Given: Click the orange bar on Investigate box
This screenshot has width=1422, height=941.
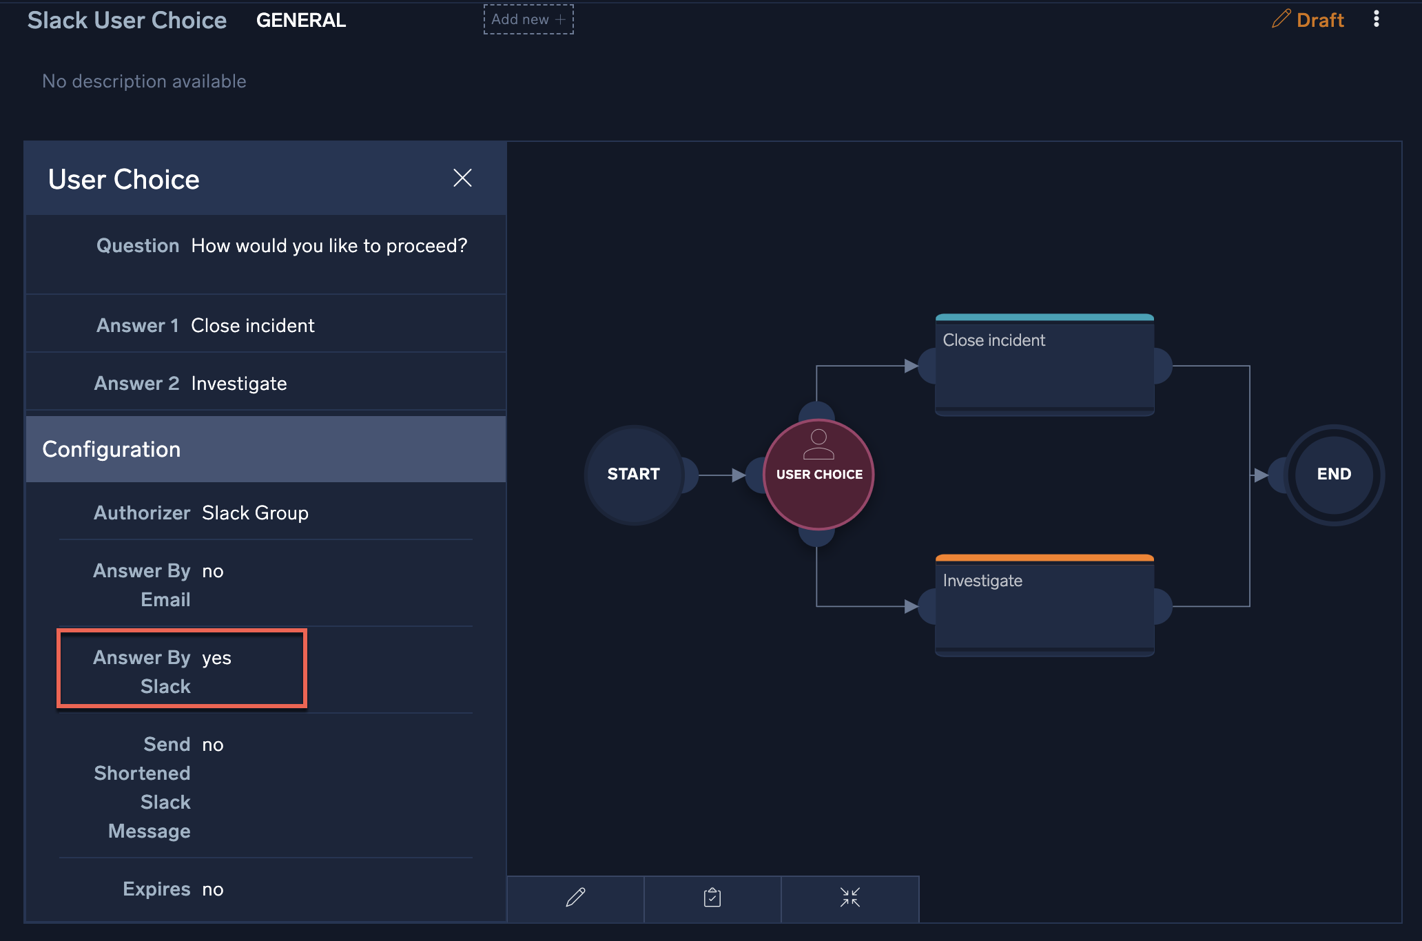Looking at the screenshot, I should (1044, 558).
